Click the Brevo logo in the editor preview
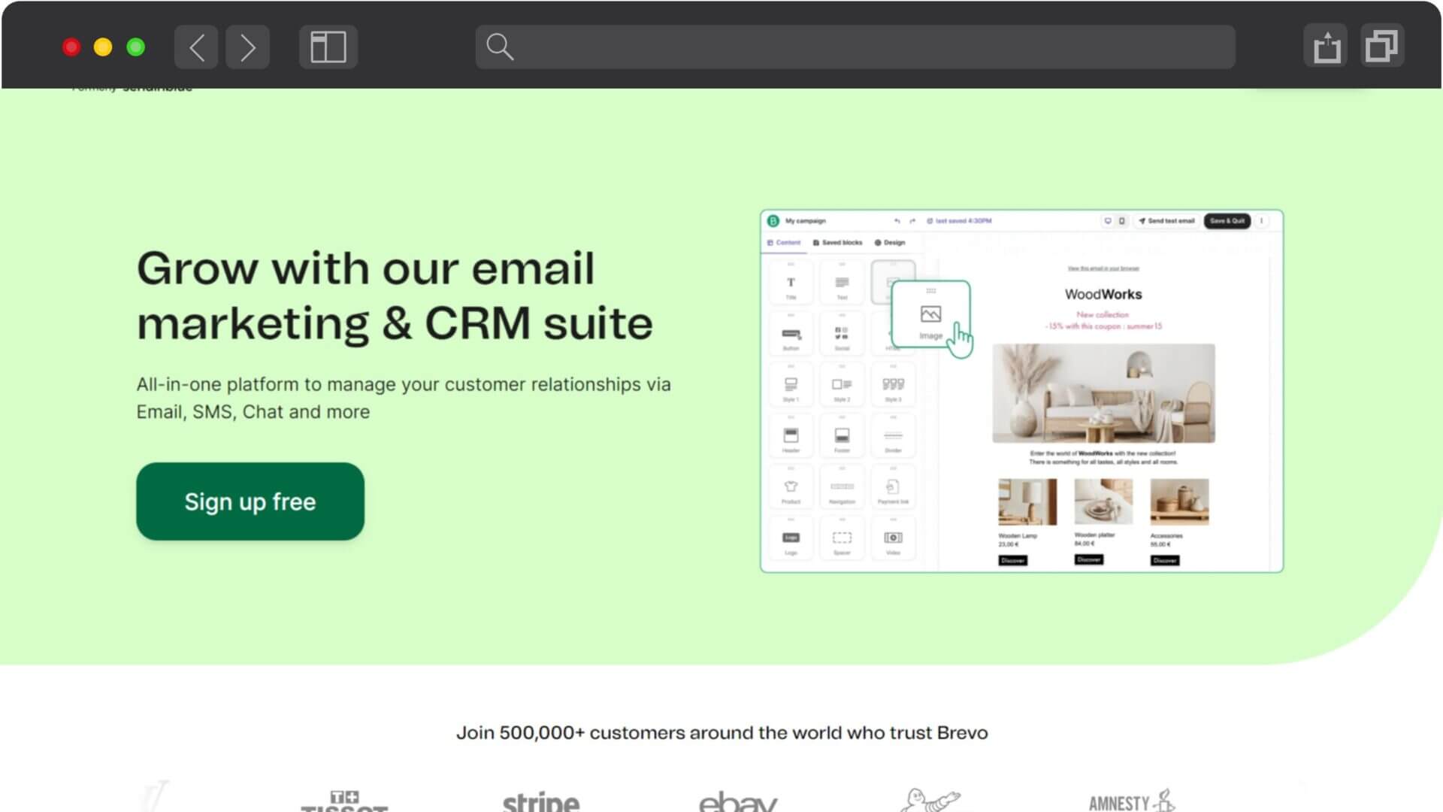The image size is (1443, 812). pos(773,221)
